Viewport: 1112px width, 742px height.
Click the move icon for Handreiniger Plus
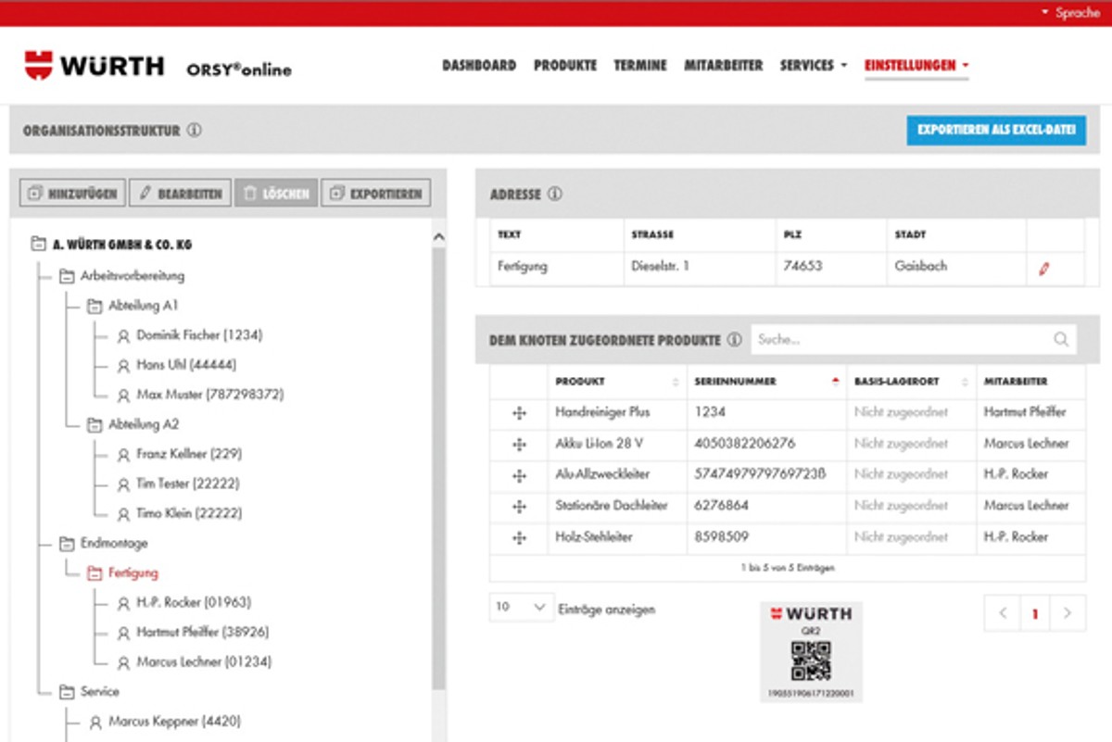click(x=519, y=413)
